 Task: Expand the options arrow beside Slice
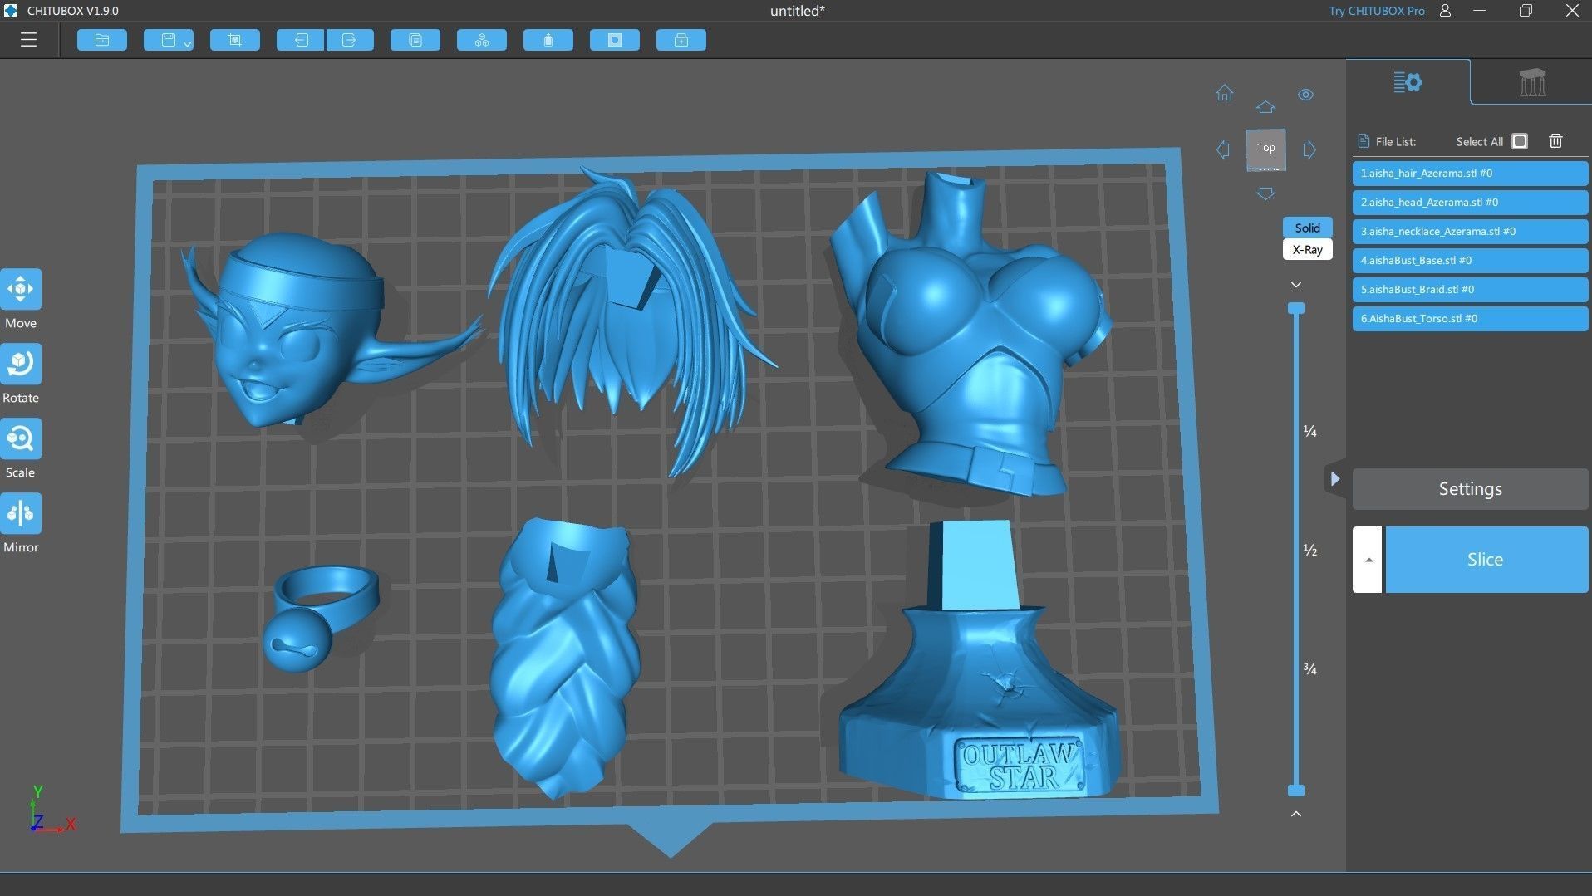point(1368,560)
